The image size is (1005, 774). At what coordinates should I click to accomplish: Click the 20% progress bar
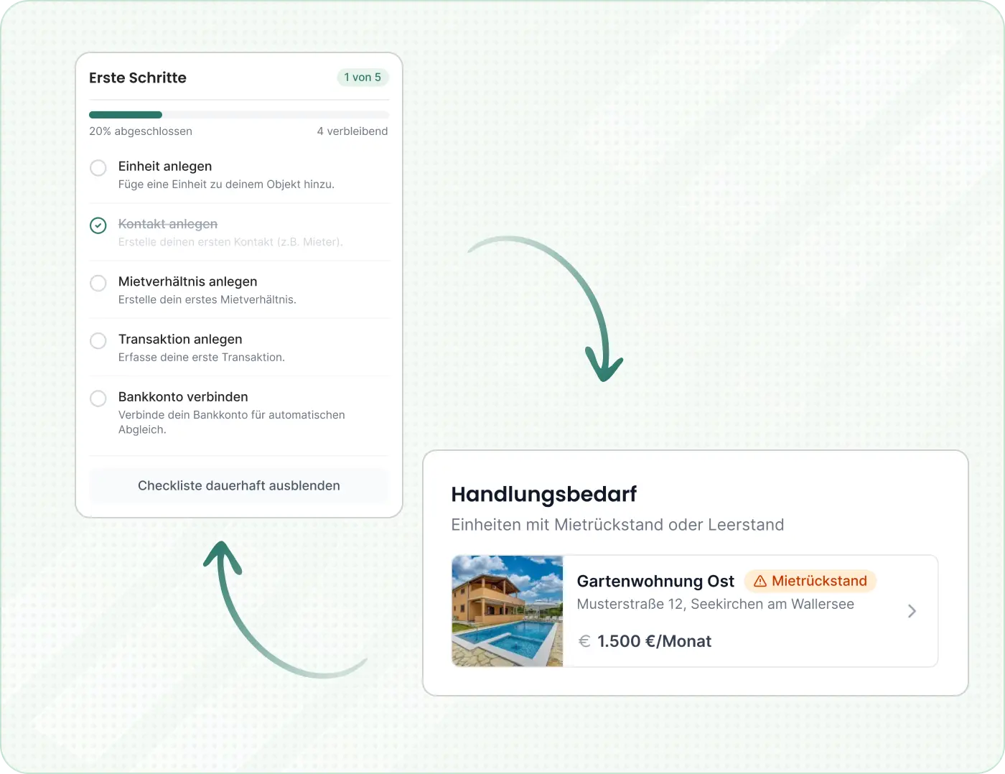126,115
